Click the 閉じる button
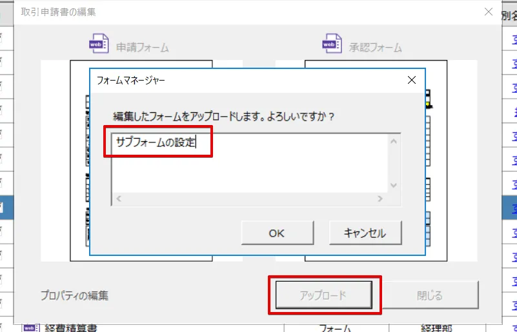 430,295
